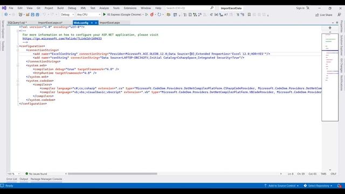Click No issues found indicator
The height and width of the screenshot is (194, 345).
[x=36, y=174]
